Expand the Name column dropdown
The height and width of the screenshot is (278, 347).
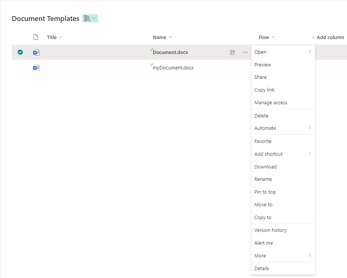[x=170, y=37]
